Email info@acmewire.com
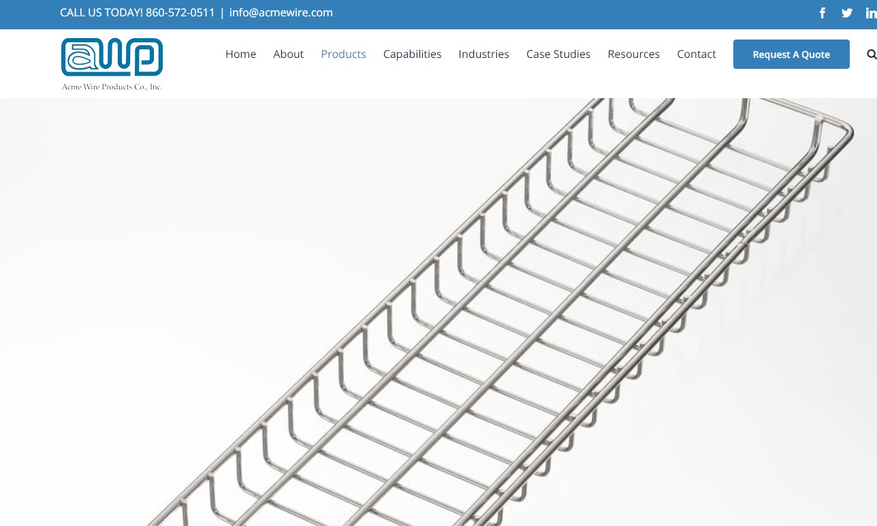Screen dimensions: 877x526 [281, 12]
